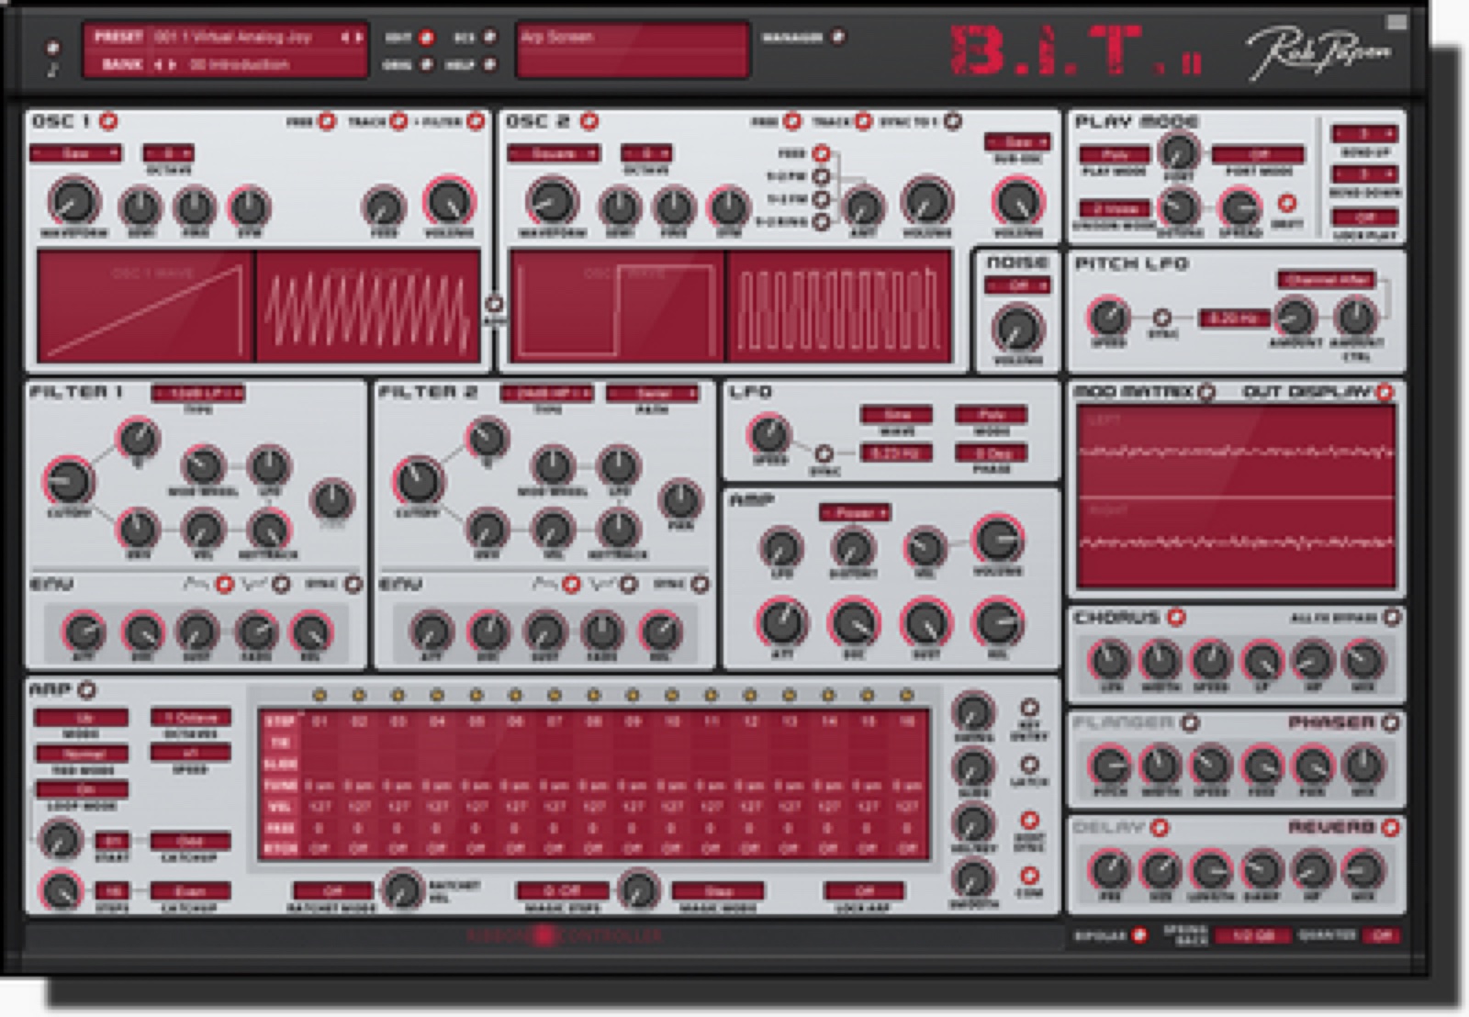Click the ECS button in the header

click(x=489, y=38)
